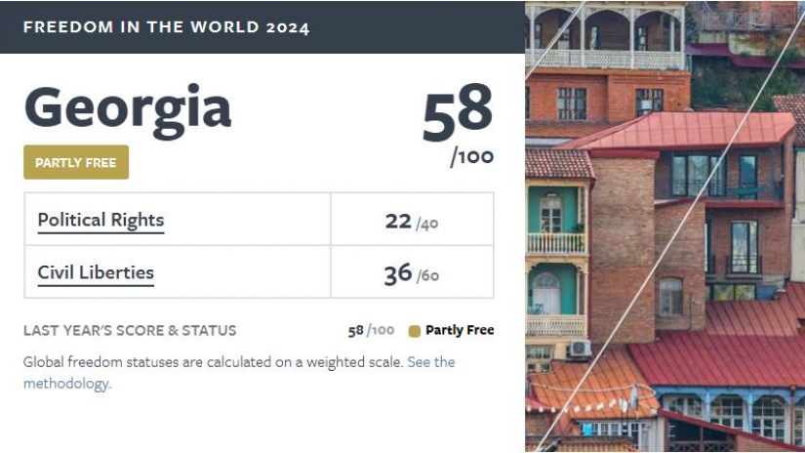The width and height of the screenshot is (805, 453).
Task: Select the 36/60 Civil Liberties score
Action: (x=411, y=274)
